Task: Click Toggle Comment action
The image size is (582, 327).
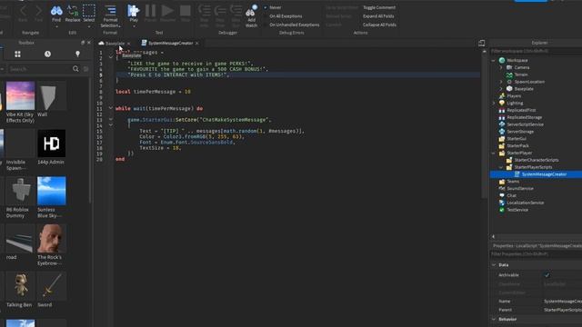Action: pyautogui.click(x=379, y=7)
